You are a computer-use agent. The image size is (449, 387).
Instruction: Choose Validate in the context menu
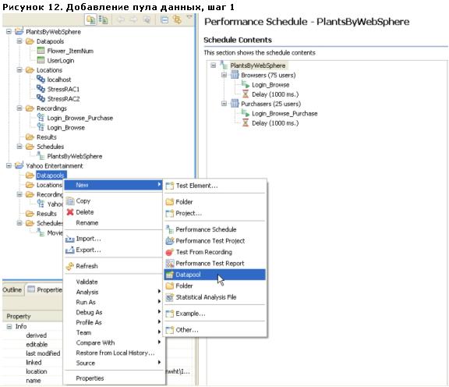point(87,282)
